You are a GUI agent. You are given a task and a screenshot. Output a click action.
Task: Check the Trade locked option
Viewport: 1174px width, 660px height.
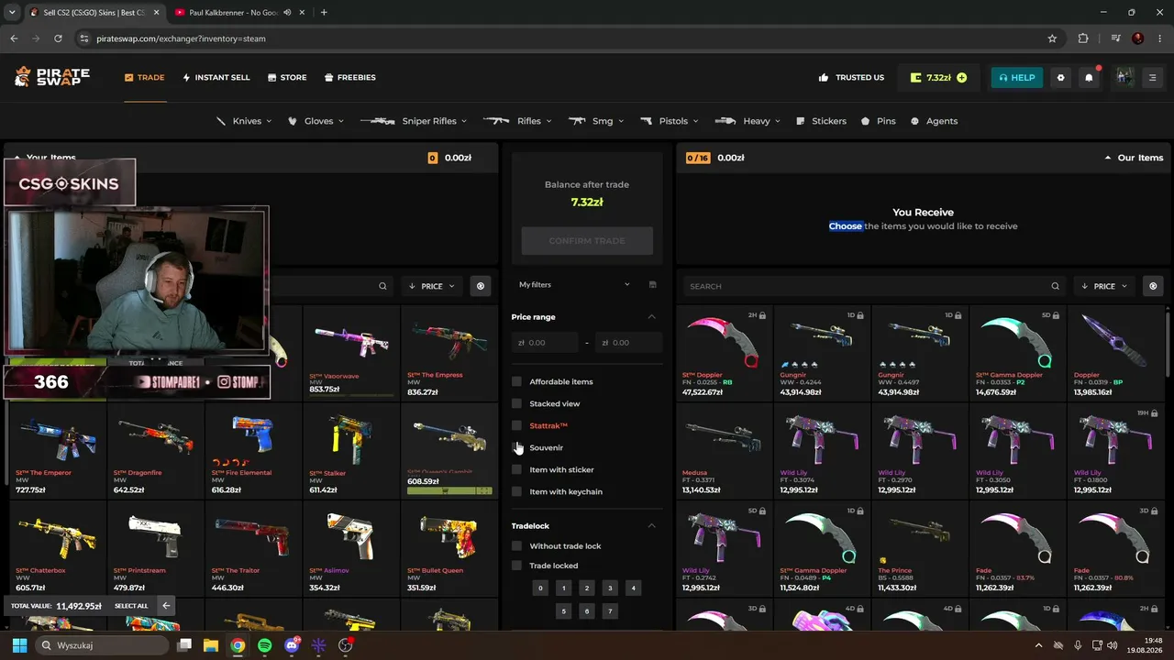(x=516, y=566)
